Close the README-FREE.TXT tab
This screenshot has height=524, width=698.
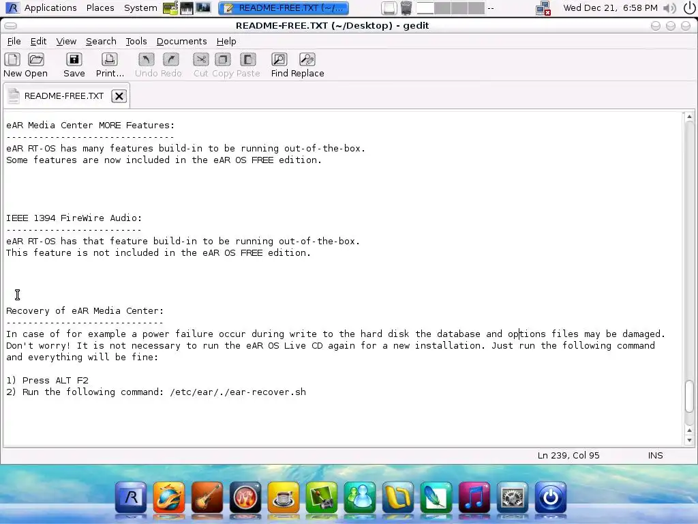pyautogui.click(x=119, y=96)
